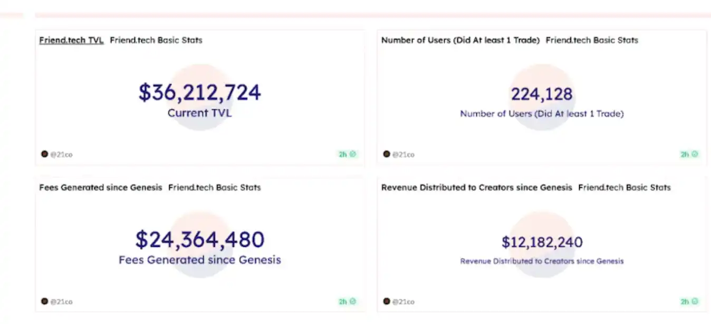Screen dimensions: 711x324
Task: Click Friend.tech Basic Stats beside the TVL title
Action: (156, 40)
